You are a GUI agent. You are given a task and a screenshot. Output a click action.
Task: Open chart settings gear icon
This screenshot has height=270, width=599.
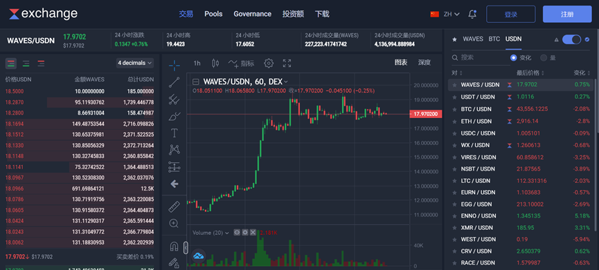269,63
